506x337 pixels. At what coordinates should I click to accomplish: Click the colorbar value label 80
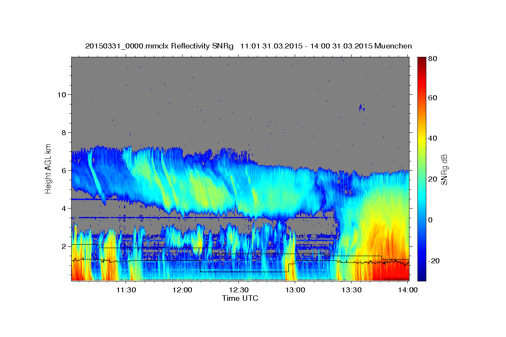coord(432,59)
